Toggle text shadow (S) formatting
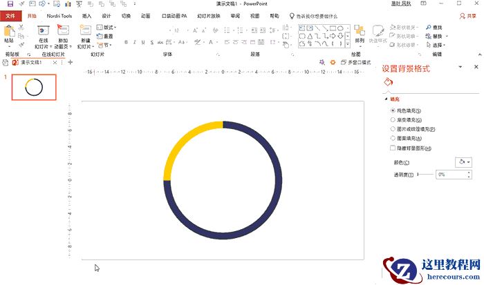484x285 pixels. [x=152, y=42]
